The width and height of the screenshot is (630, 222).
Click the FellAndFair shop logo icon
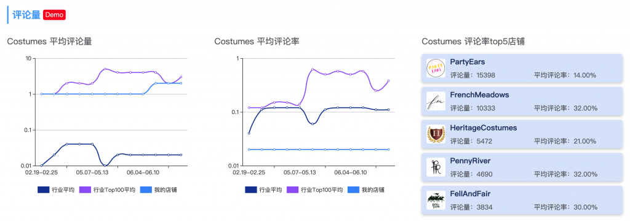436,200
